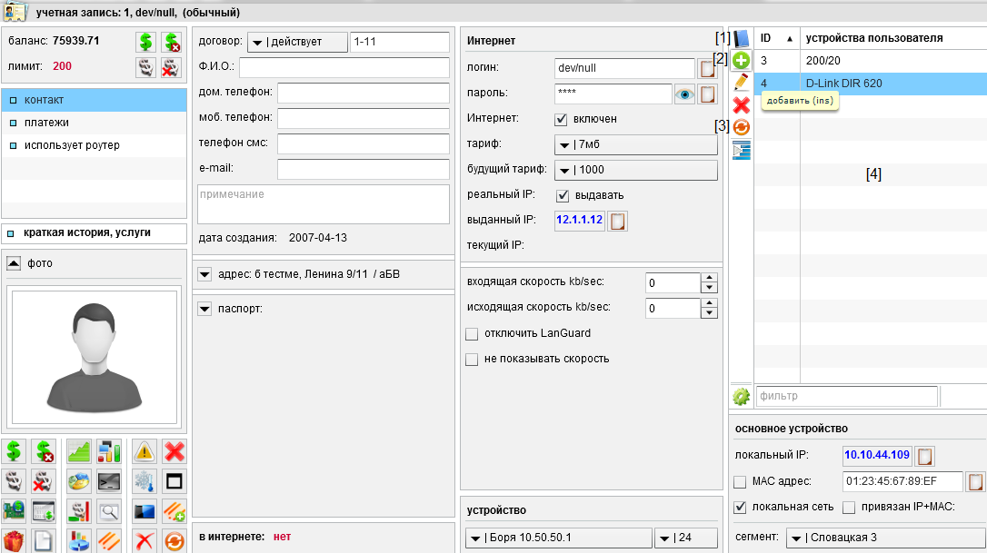Open the сегмент Словацкая 3 dropdown
987x553 pixels.
click(x=884, y=538)
